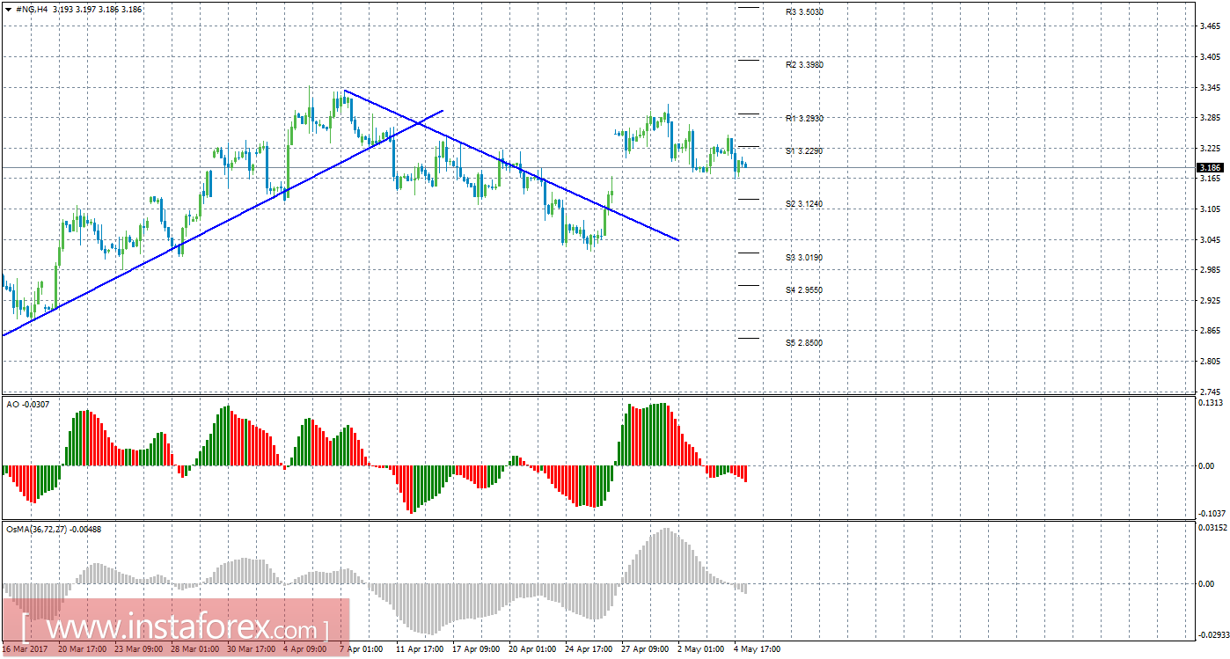Select the 2.985 price axis value
The width and height of the screenshot is (1230, 659).
click(1210, 270)
